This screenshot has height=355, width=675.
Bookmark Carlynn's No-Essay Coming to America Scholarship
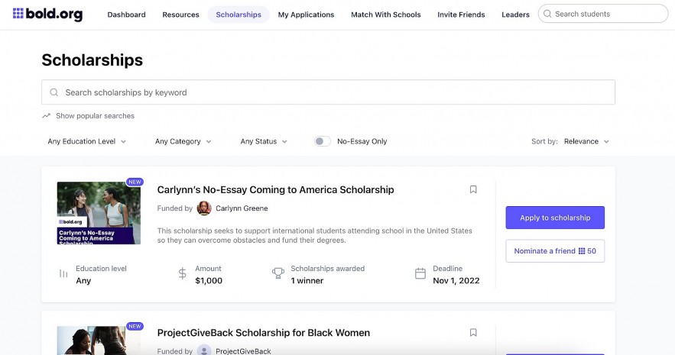473,189
